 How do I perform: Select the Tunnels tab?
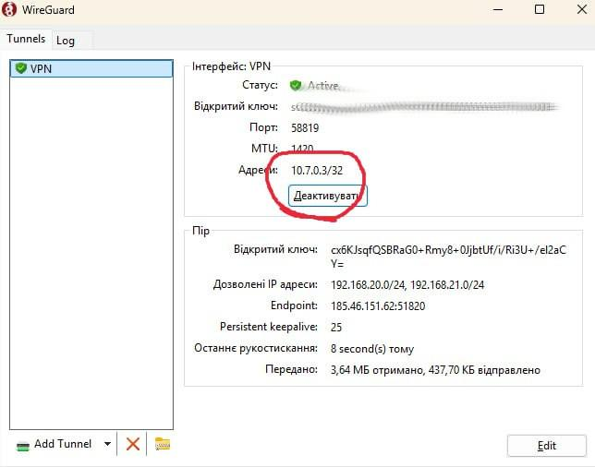(x=26, y=39)
